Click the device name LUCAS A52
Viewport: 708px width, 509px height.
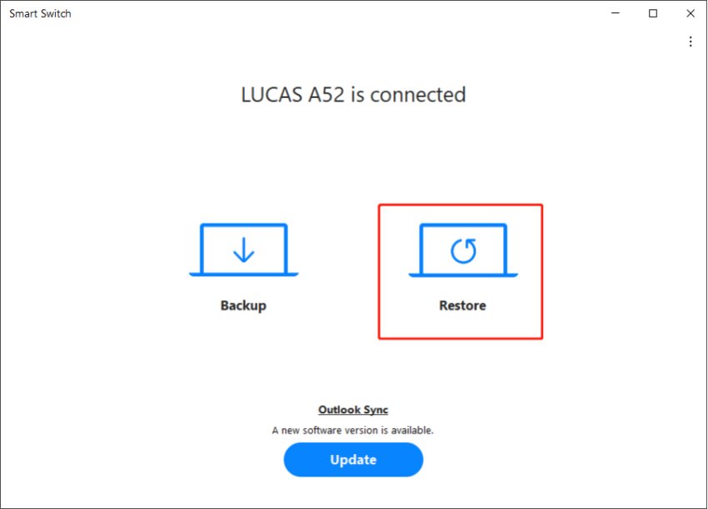292,95
